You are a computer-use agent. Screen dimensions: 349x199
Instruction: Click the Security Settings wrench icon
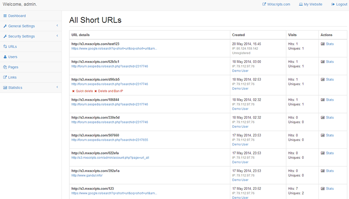coord(5,36)
